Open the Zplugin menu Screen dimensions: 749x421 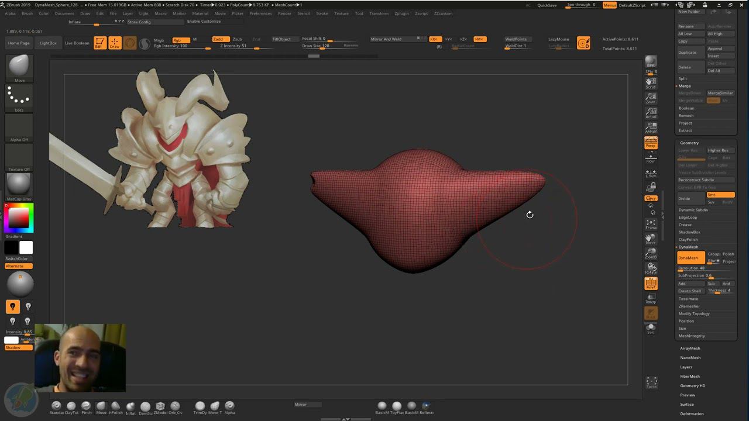click(401, 13)
